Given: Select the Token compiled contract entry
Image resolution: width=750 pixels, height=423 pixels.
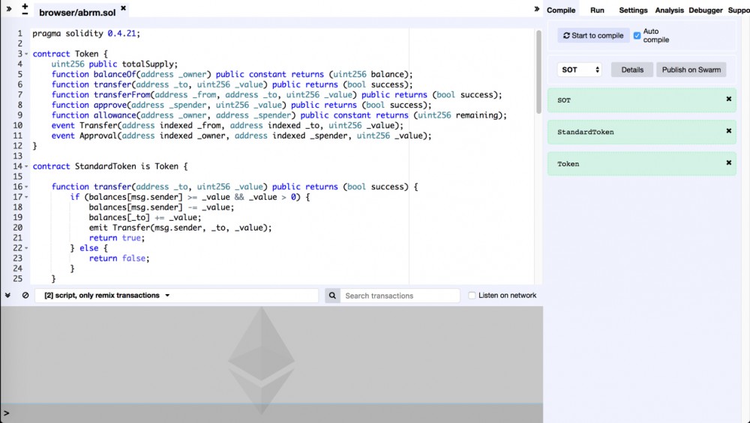Looking at the screenshot, I should 642,164.
